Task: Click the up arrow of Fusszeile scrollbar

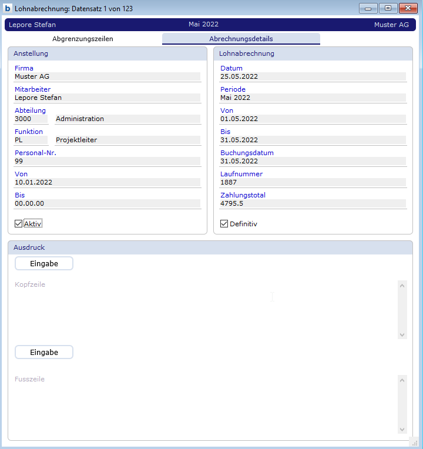Action: pos(402,380)
